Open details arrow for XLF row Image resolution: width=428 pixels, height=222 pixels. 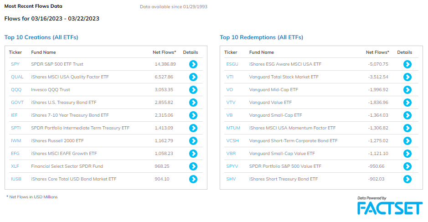point(193,166)
